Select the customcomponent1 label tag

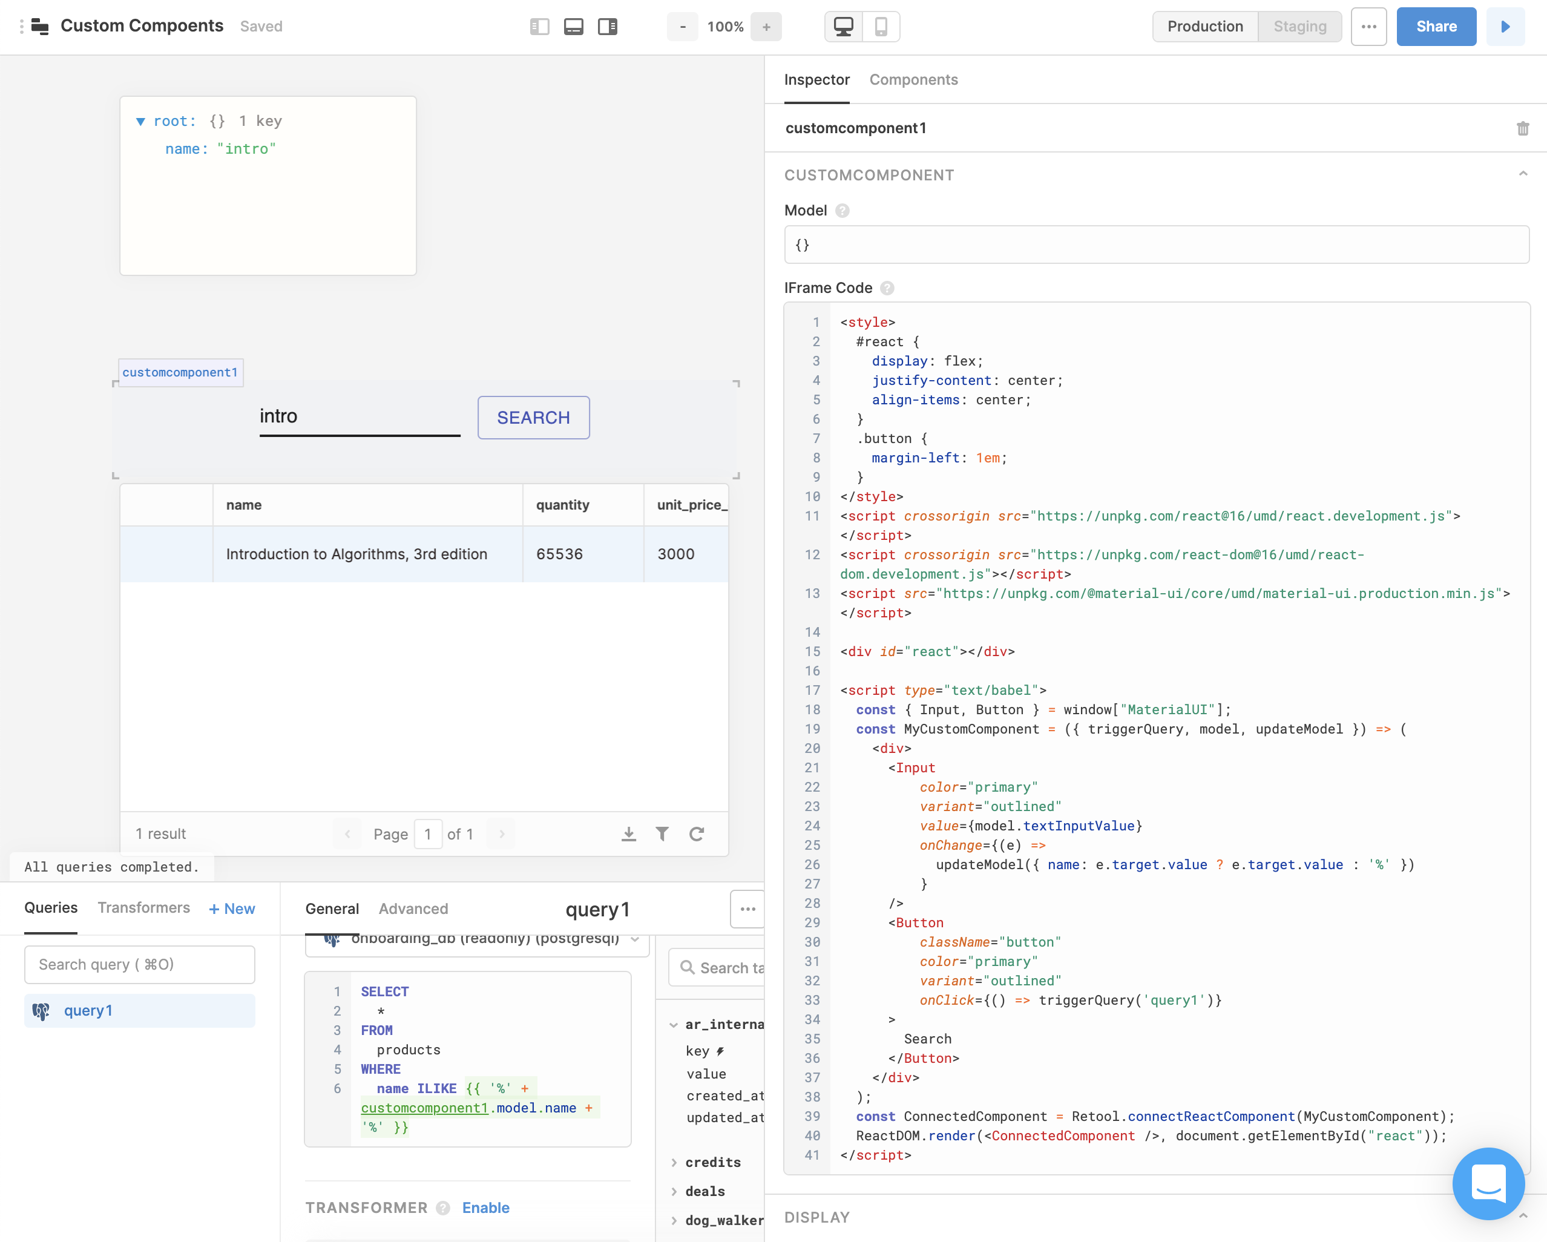[180, 372]
